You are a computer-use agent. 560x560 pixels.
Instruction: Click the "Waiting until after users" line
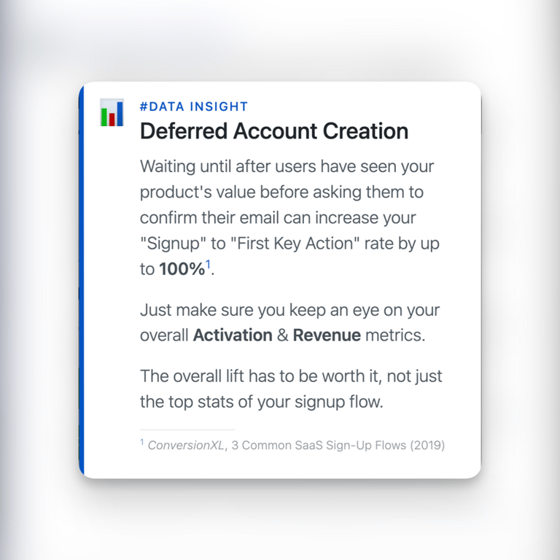tap(287, 166)
